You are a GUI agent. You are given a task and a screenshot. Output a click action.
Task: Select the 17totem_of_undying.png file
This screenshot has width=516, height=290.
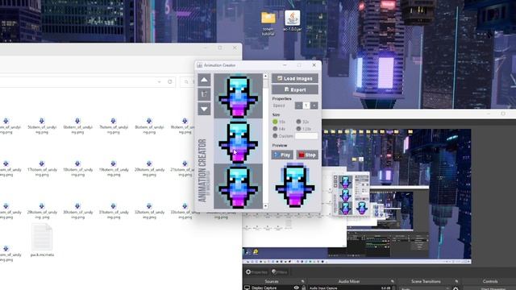tap(42, 168)
